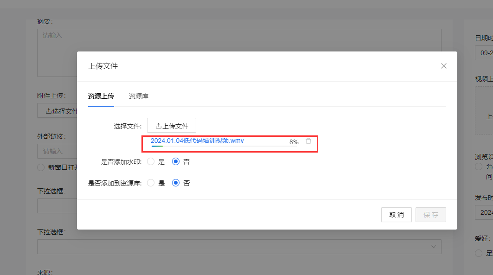The width and height of the screenshot is (493, 275).
Task: Click 选择文件 under 附件上传
Action: (58, 111)
